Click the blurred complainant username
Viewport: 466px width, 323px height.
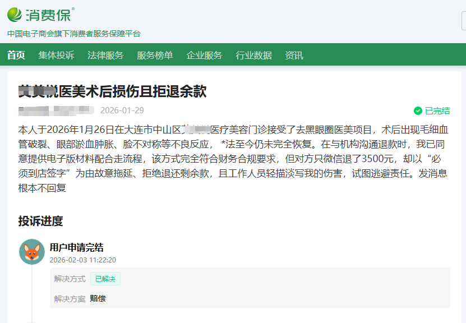tap(56, 110)
